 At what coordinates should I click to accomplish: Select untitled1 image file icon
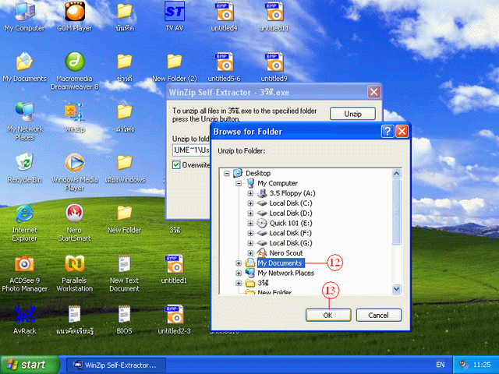(175, 269)
